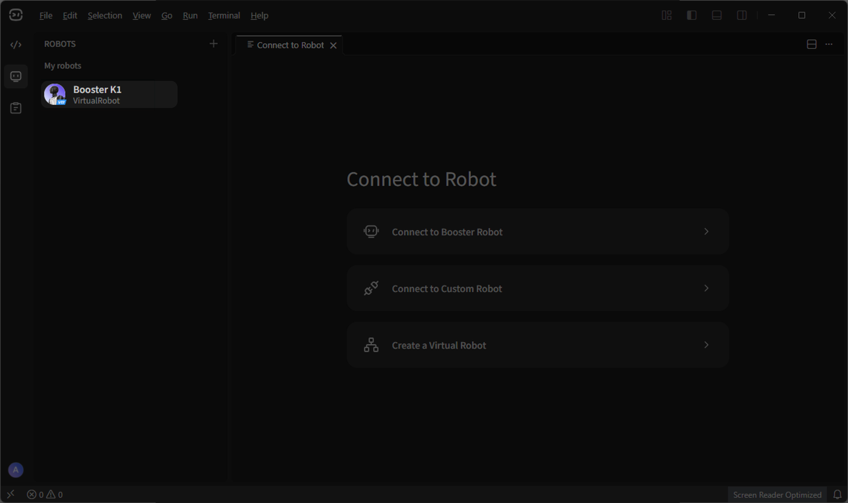
Task: Click the My robots section label
Action: coord(63,66)
